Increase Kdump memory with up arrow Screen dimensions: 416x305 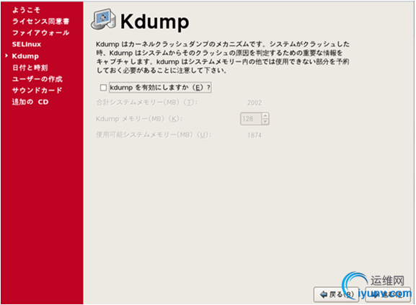pyautogui.click(x=265, y=116)
